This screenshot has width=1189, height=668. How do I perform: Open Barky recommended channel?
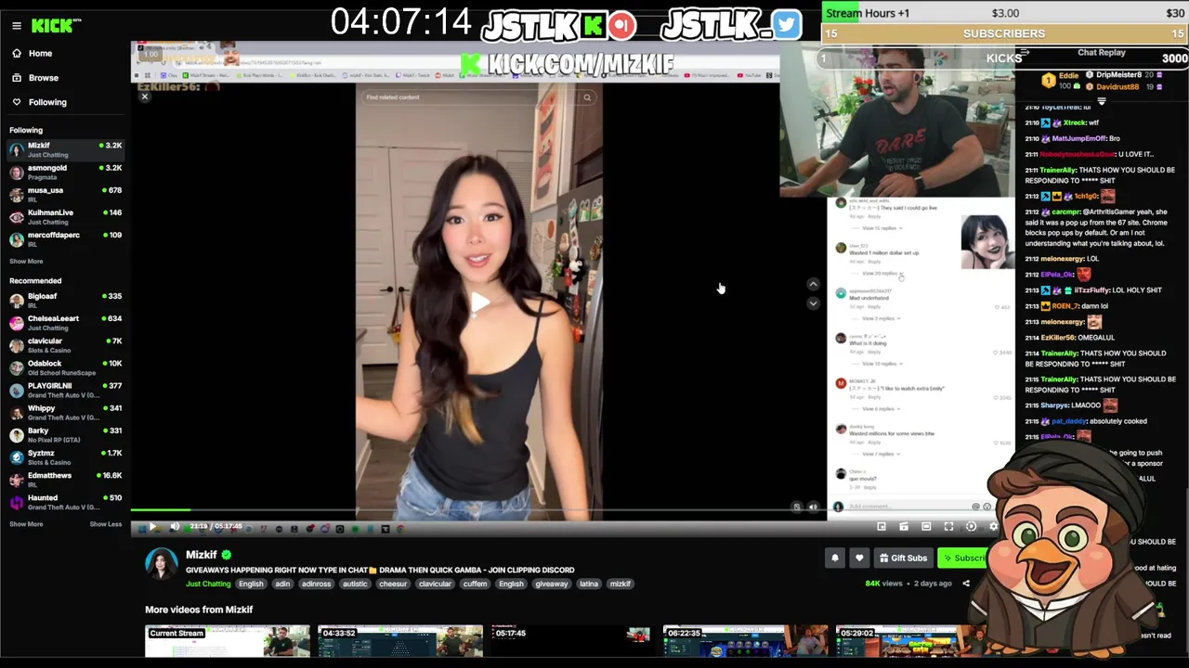tap(65, 434)
